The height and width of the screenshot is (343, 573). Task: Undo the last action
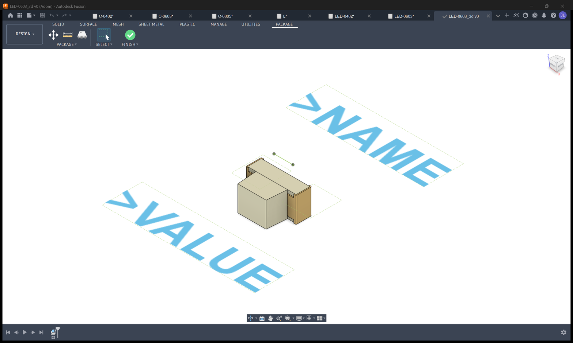(x=52, y=15)
